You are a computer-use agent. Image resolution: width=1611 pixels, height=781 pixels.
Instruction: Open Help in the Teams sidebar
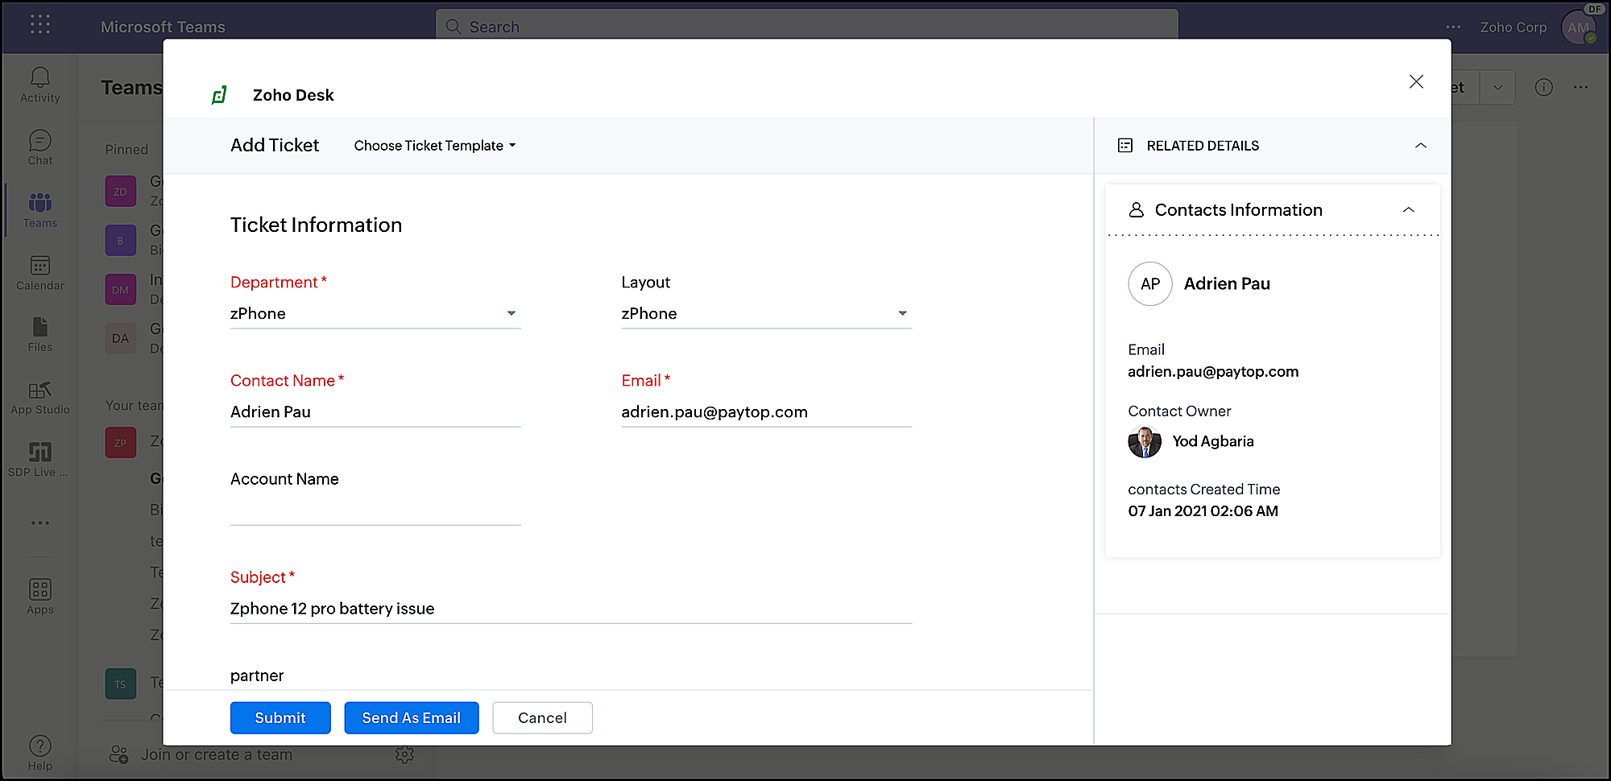40,754
